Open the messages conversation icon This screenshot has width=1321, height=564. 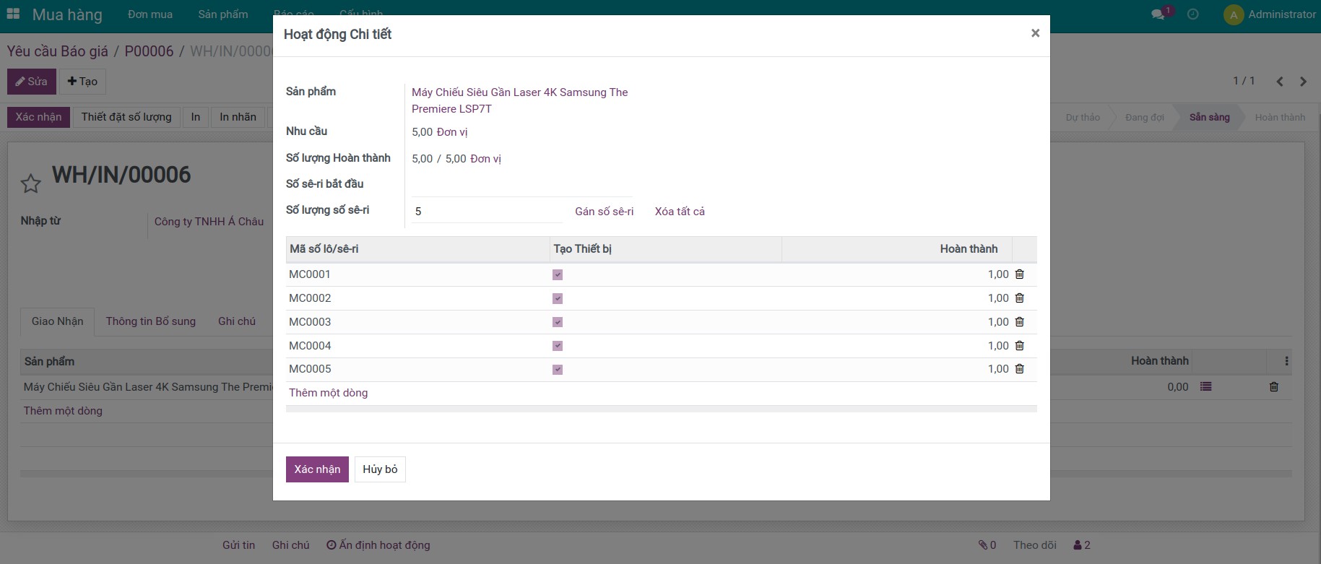1158,14
